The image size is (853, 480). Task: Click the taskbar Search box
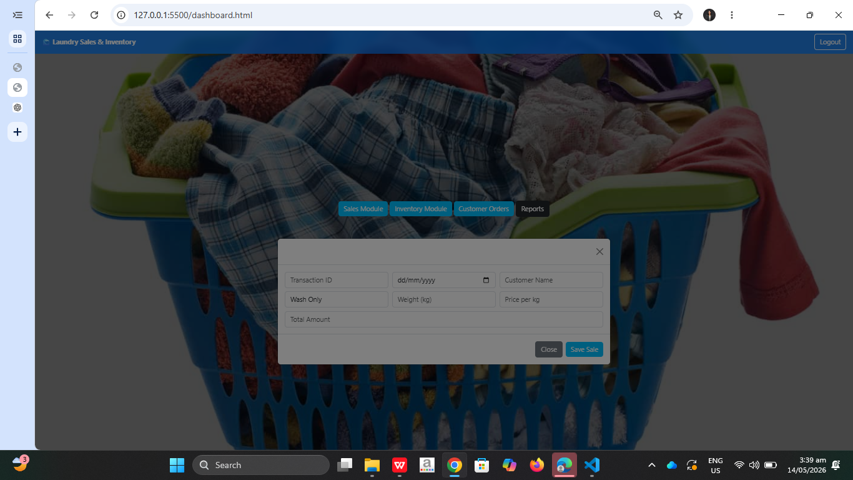click(x=261, y=465)
